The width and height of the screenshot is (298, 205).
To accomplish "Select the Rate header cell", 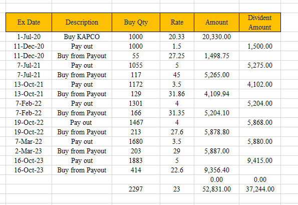I will 177,22.
